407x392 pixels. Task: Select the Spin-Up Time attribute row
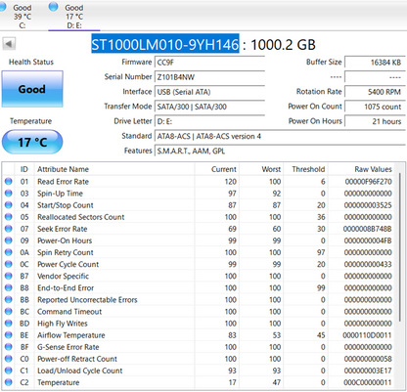(x=199, y=194)
